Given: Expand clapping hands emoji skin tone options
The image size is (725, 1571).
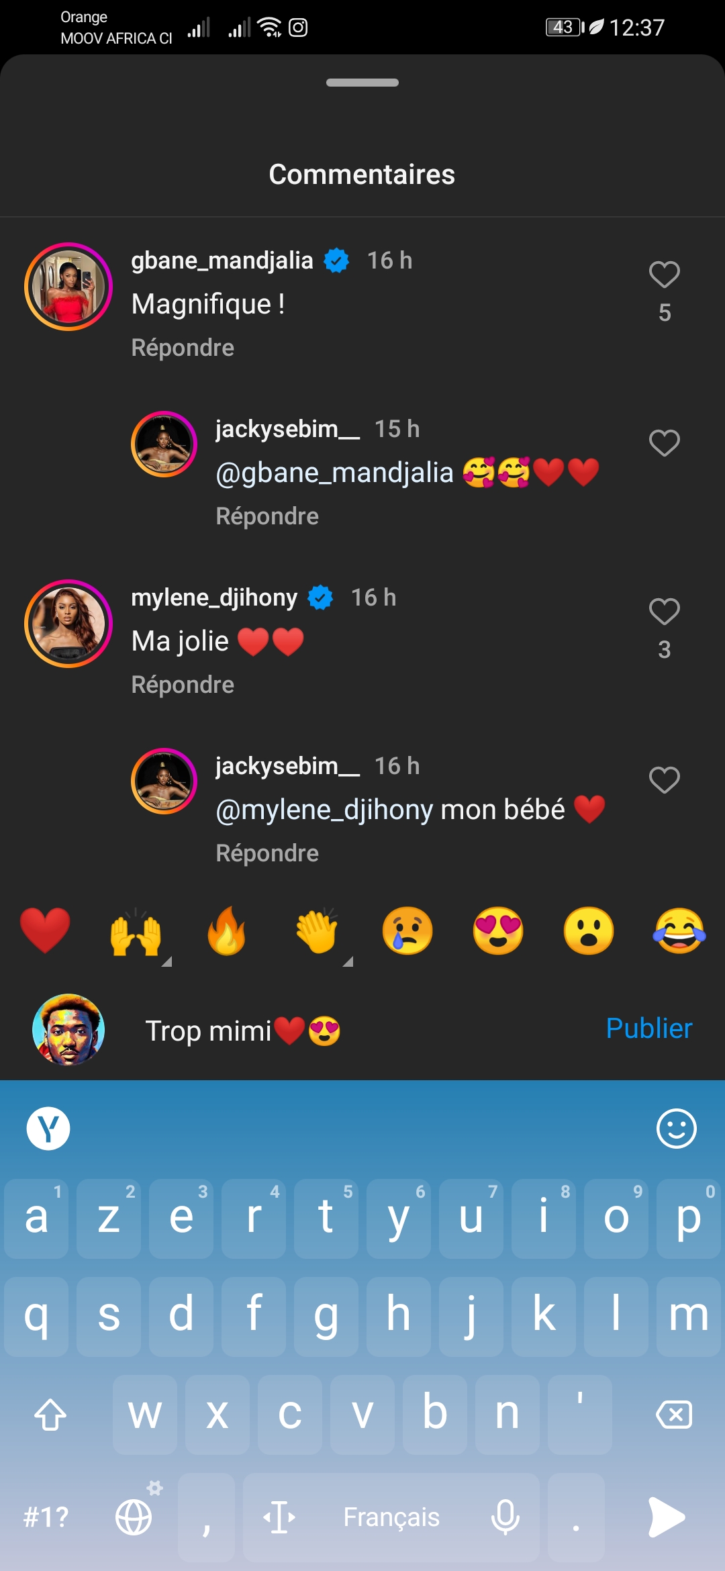Looking at the screenshot, I should [x=348, y=961].
